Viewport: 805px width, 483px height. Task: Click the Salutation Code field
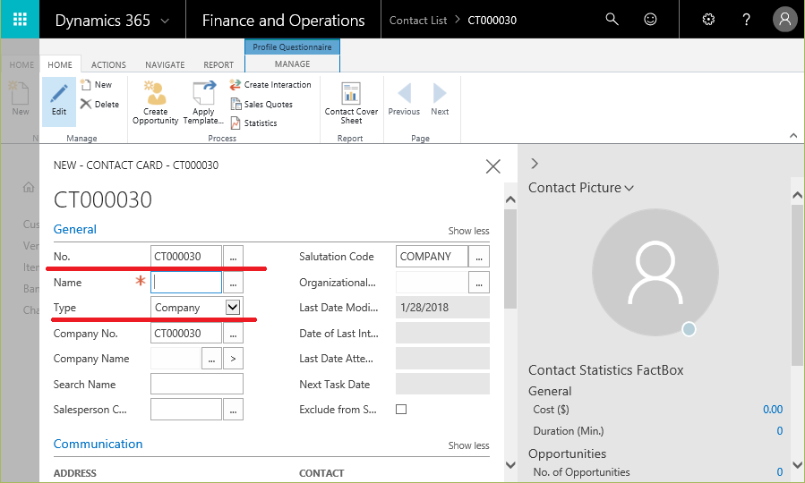point(432,257)
